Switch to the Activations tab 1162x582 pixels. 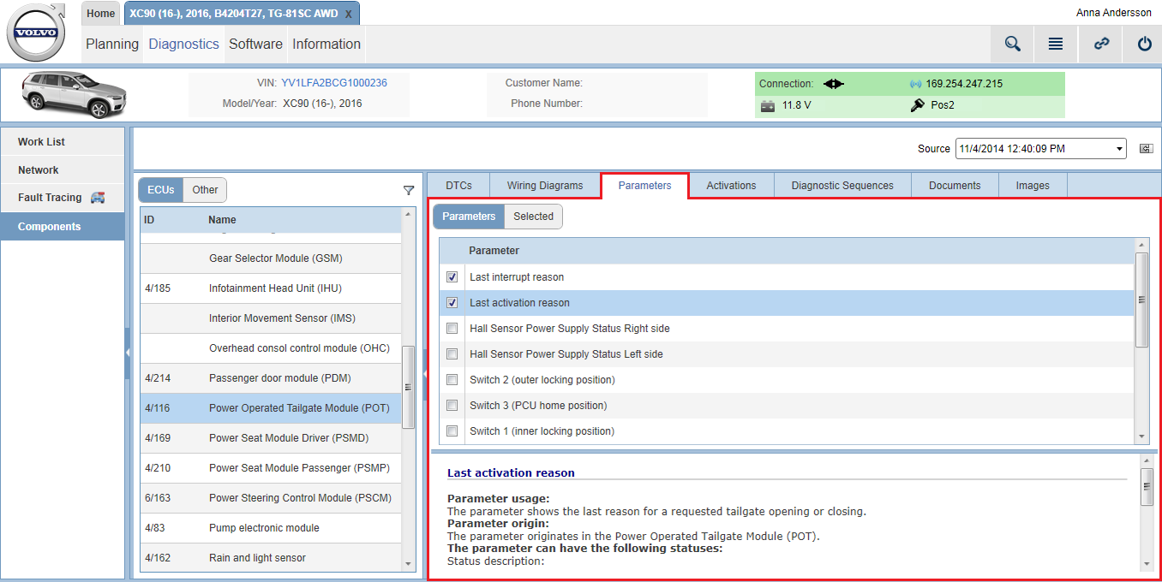(x=731, y=186)
